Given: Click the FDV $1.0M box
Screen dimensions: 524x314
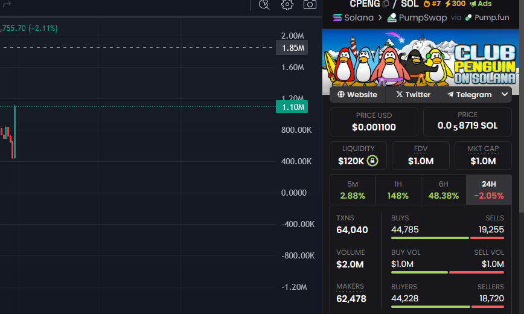Looking at the screenshot, I should 420,156.
